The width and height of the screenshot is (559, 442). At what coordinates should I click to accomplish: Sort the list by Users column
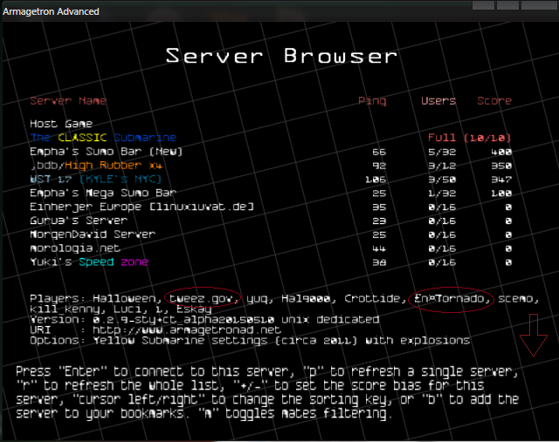(438, 101)
